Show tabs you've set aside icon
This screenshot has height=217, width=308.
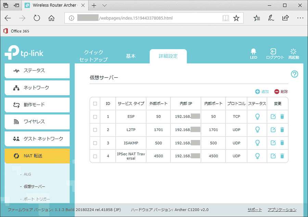(x=6, y=5)
